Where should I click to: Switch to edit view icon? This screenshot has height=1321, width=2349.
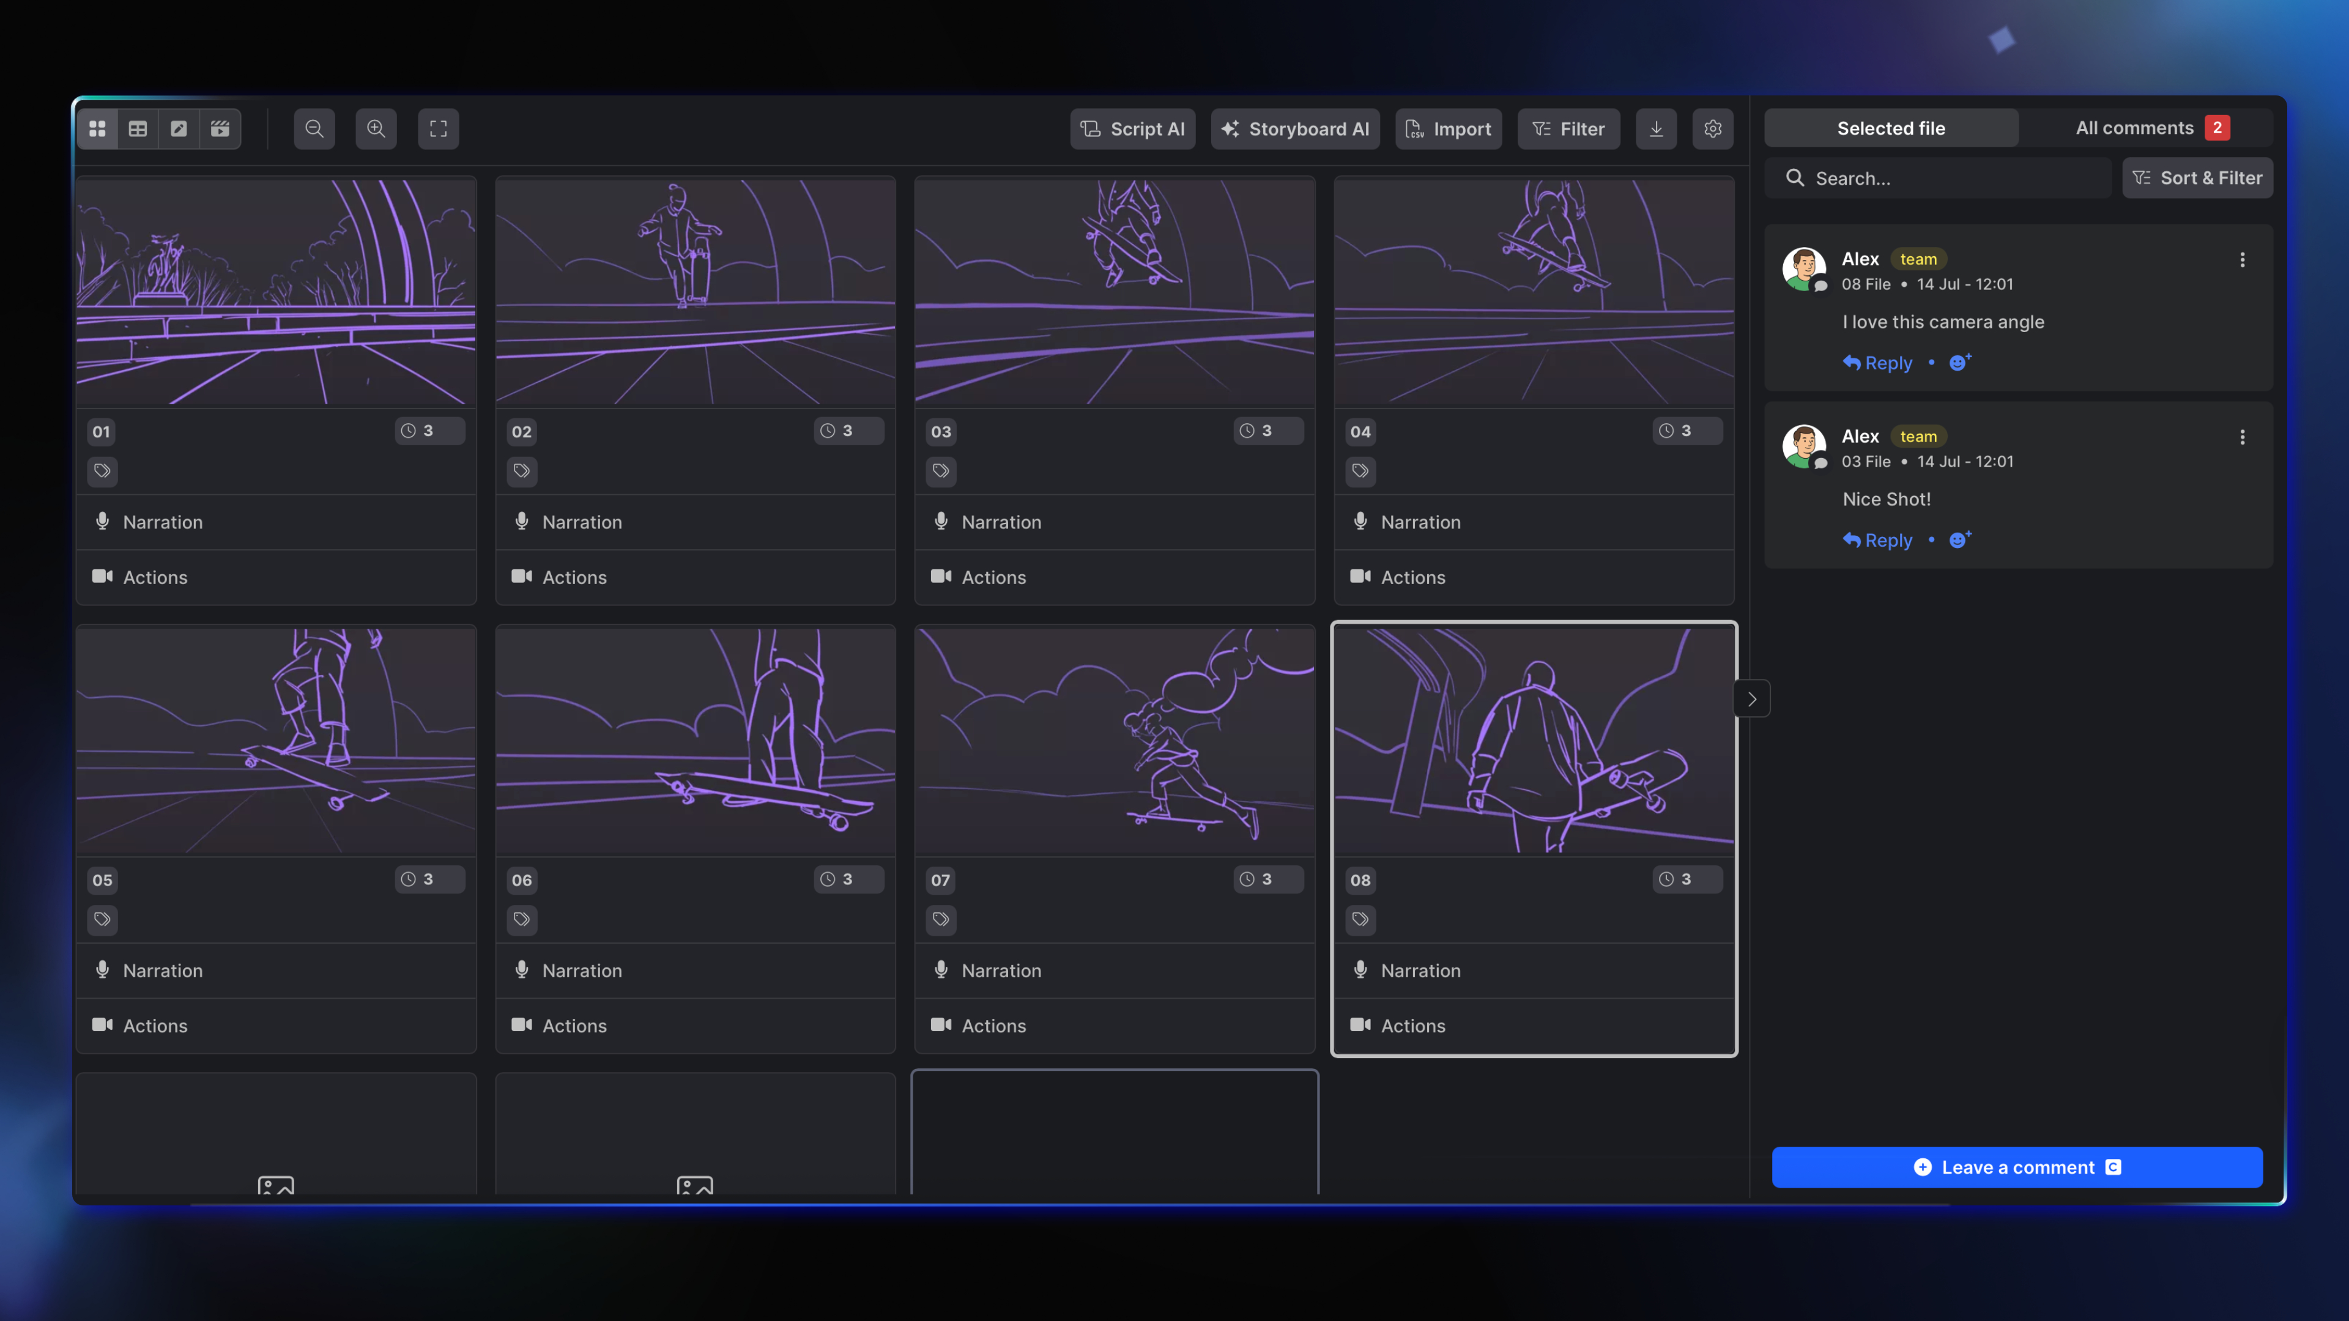(179, 128)
